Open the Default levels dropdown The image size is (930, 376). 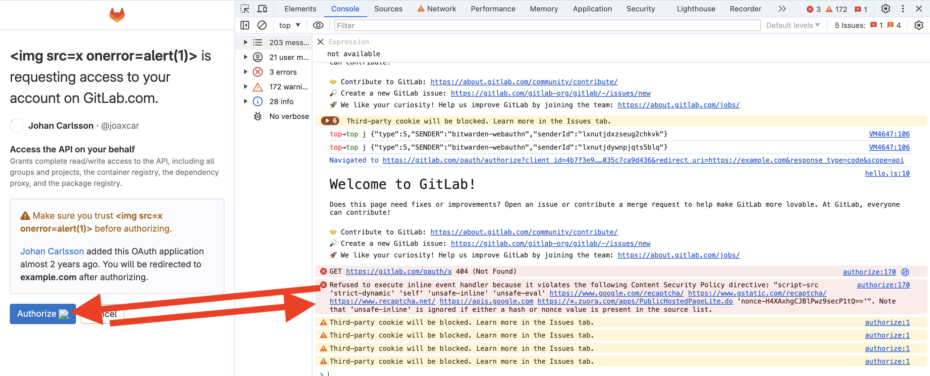(x=793, y=25)
